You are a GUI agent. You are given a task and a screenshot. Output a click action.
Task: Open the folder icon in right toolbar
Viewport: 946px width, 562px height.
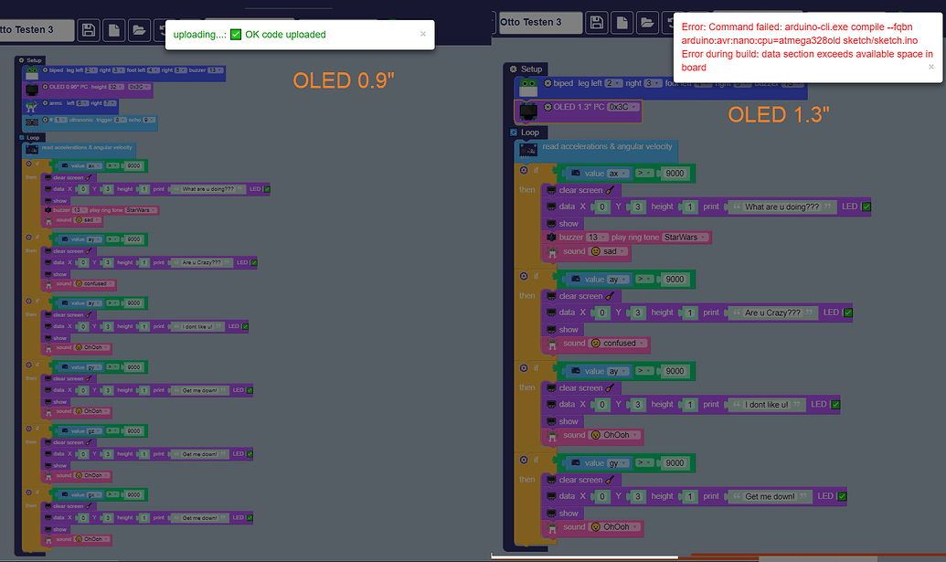tap(647, 23)
